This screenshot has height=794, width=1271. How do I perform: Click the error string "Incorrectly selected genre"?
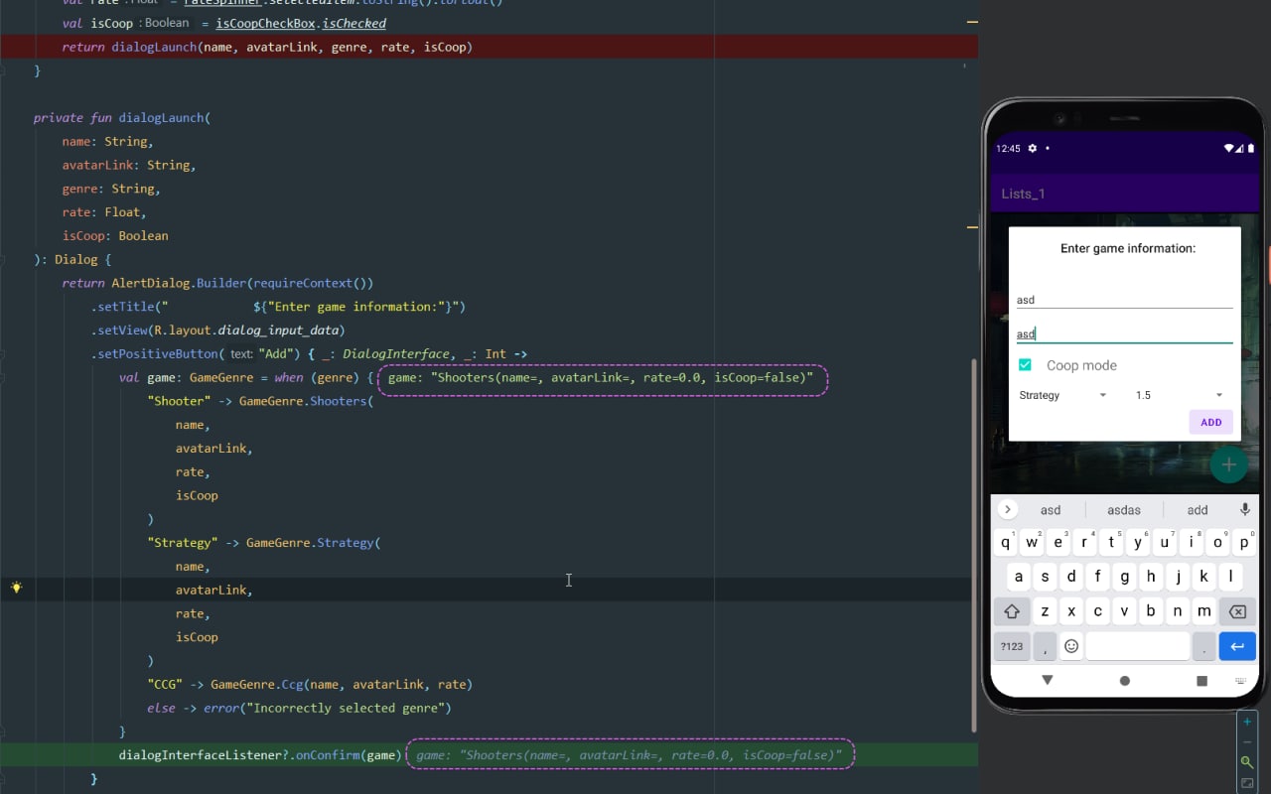point(349,709)
